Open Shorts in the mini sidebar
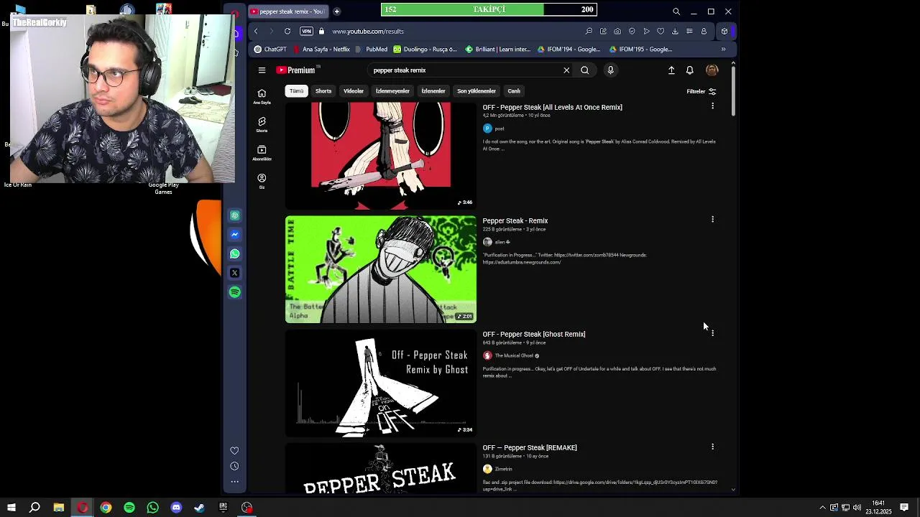Screen dimensions: 920x517 tap(262, 125)
